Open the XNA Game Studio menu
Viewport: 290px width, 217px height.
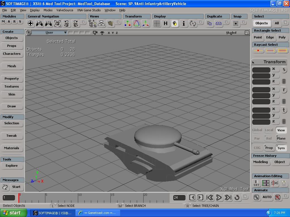89,10
